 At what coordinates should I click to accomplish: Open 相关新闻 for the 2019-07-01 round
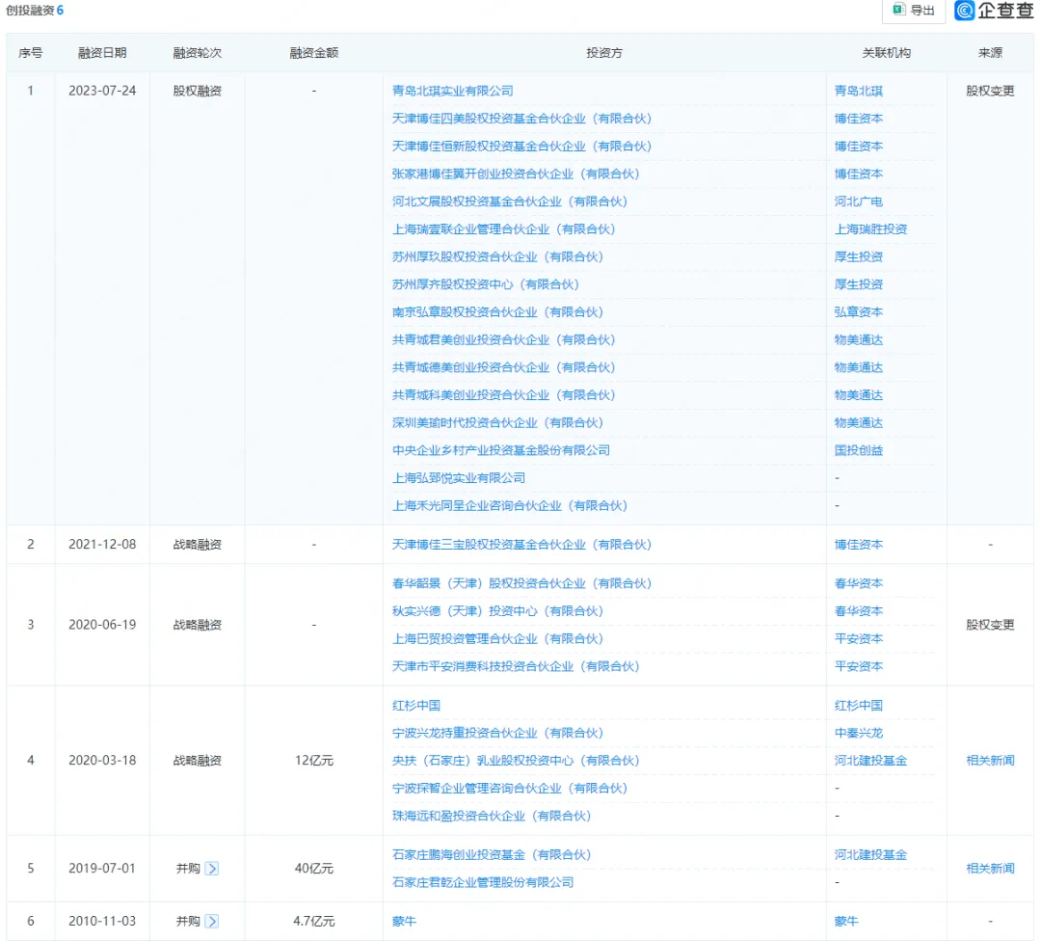990,869
